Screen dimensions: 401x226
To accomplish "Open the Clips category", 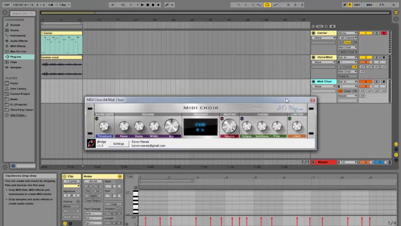I will 13,62.
